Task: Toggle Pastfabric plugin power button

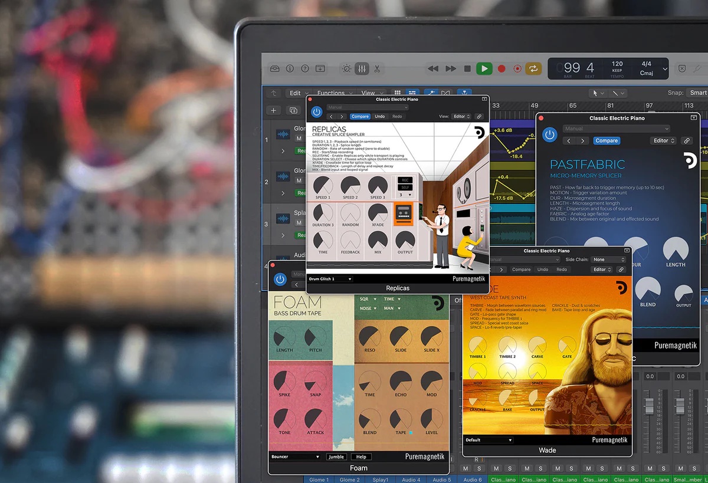Action: (x=550, y=135)
